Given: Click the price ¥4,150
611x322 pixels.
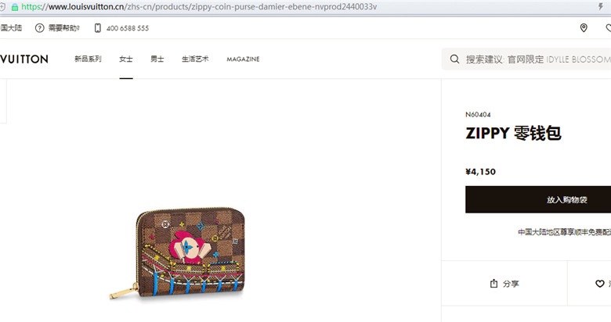Looking at the screenshot, I should [480, 171].
